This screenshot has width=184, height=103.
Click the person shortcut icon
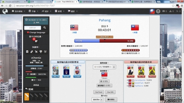(32, 51)
